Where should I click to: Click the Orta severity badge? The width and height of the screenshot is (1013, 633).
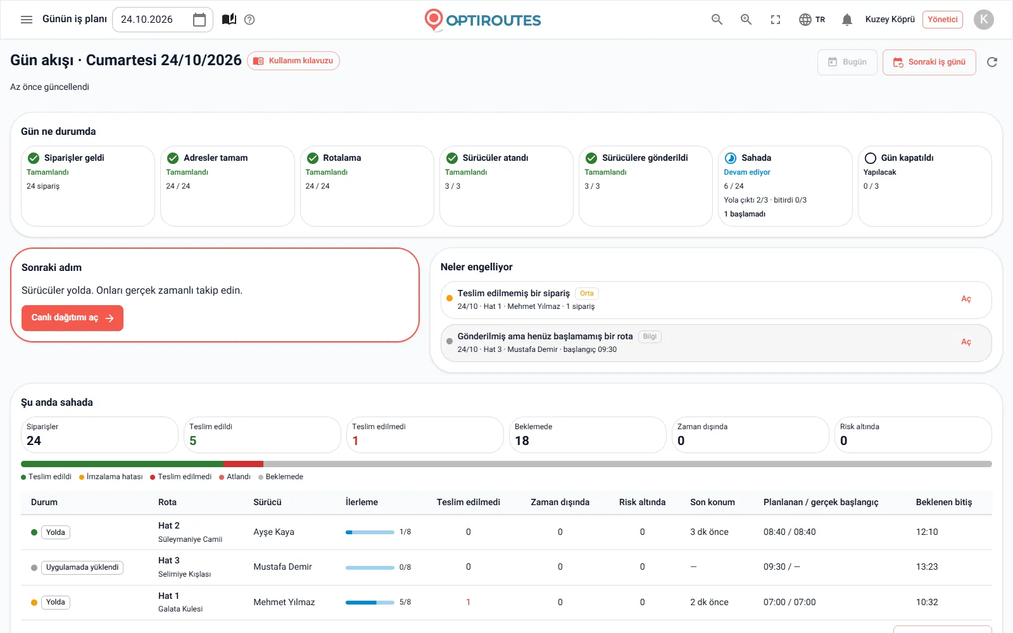pos(587,294)
